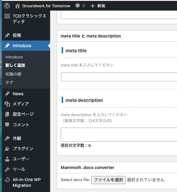Viewport: 177px width, 192px height.
Task: Open the タグ submenu item
Action: click(9, 82)
